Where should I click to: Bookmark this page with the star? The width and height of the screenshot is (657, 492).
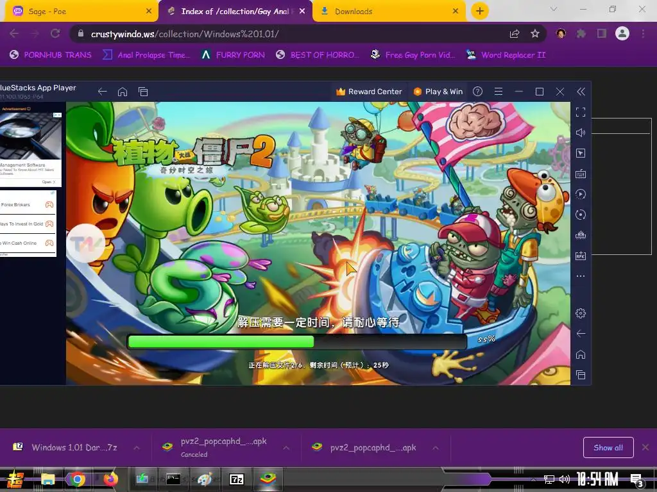(535, 34)
